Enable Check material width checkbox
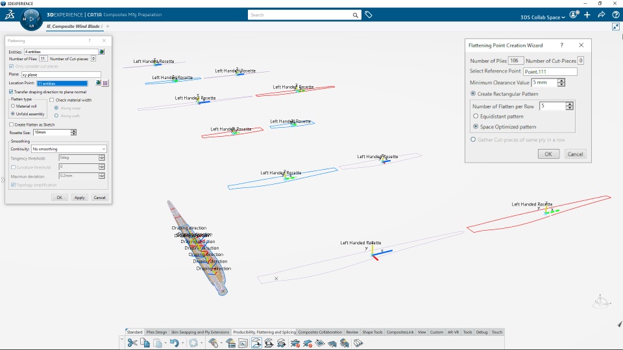Screen dimensions: 623x350 52,100
